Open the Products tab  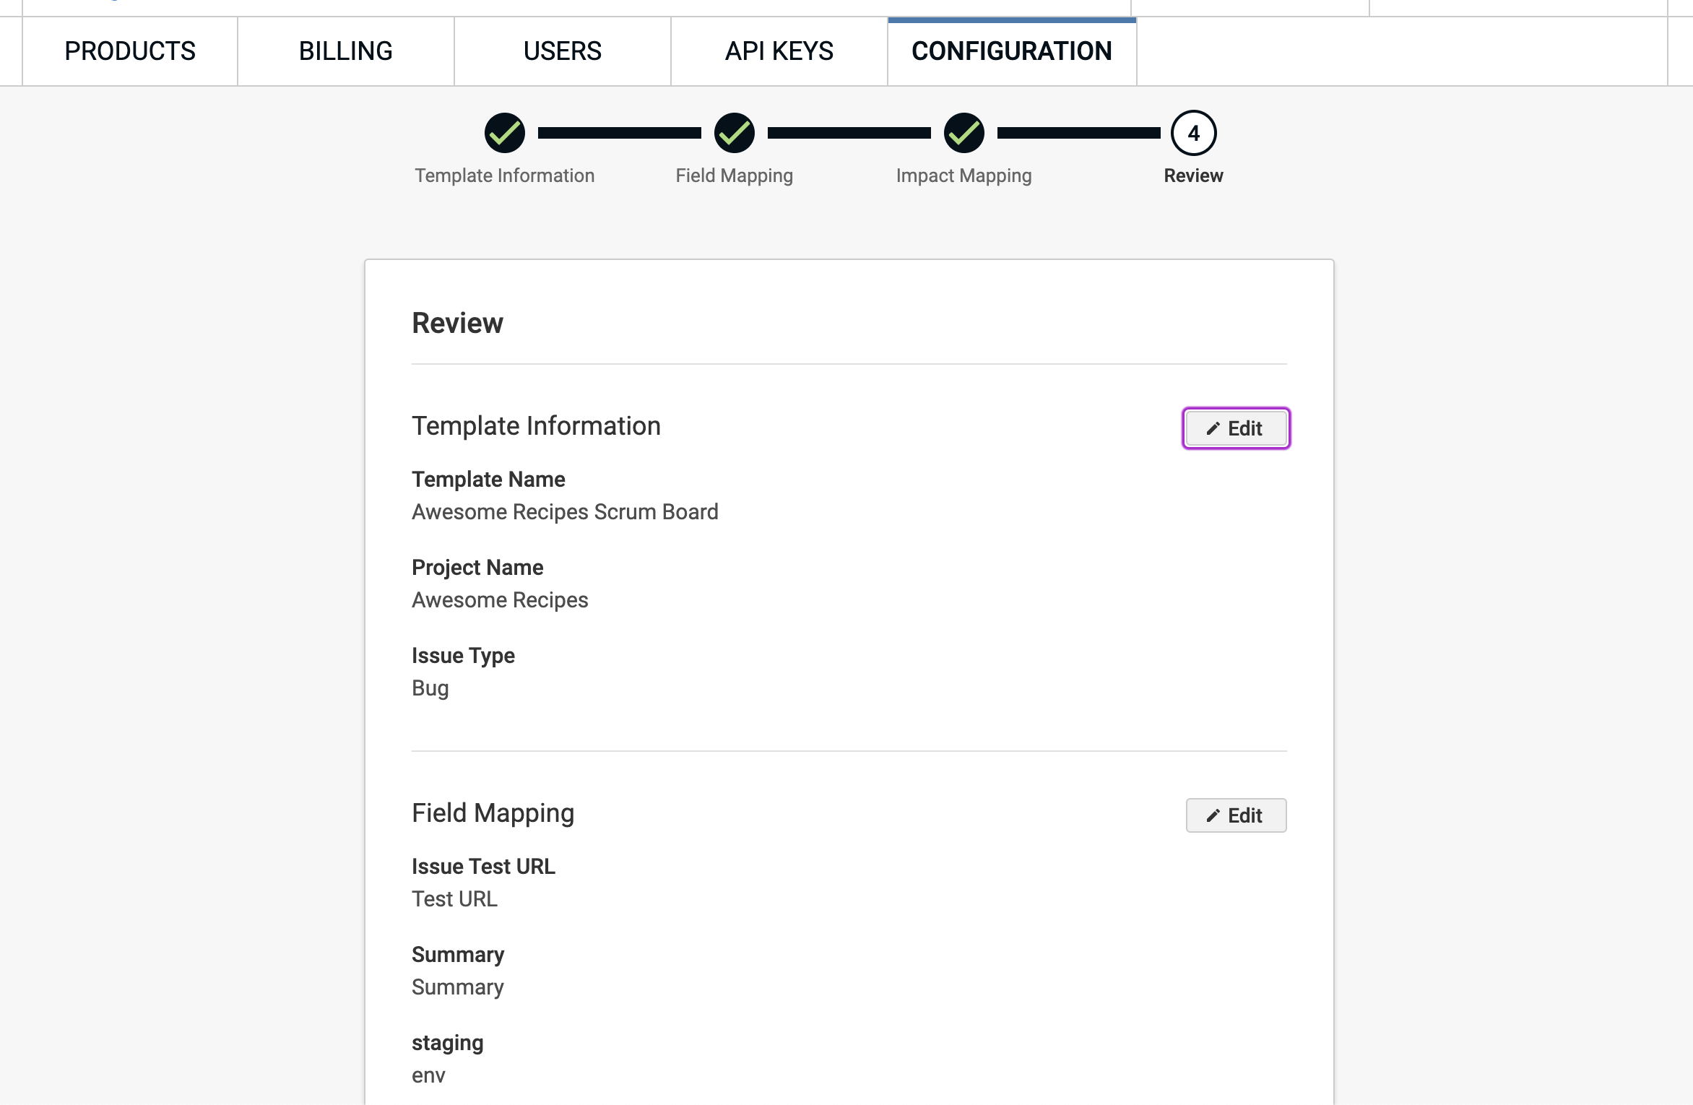pyautogui.click(x=130, y=51)
